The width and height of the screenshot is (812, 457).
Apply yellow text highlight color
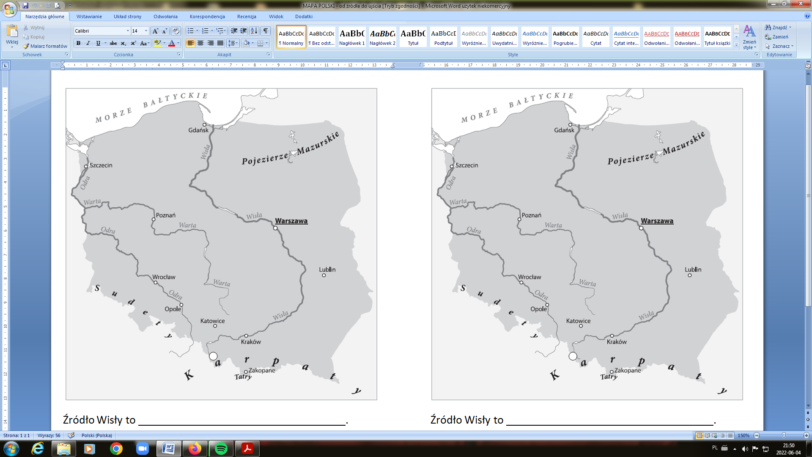(157, 43)
